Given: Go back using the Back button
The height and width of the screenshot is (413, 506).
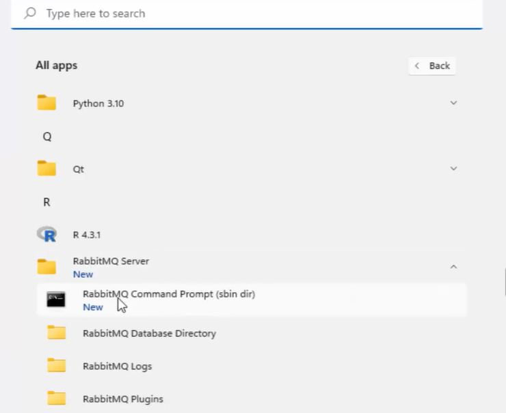Looking at the screenshot, I should pos(431,66).
